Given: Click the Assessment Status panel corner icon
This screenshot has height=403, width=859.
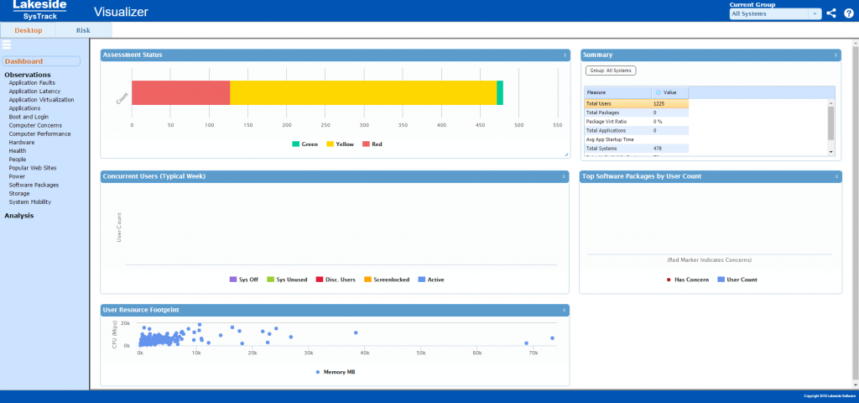Looking at the screenshot, I should point(565,55).
